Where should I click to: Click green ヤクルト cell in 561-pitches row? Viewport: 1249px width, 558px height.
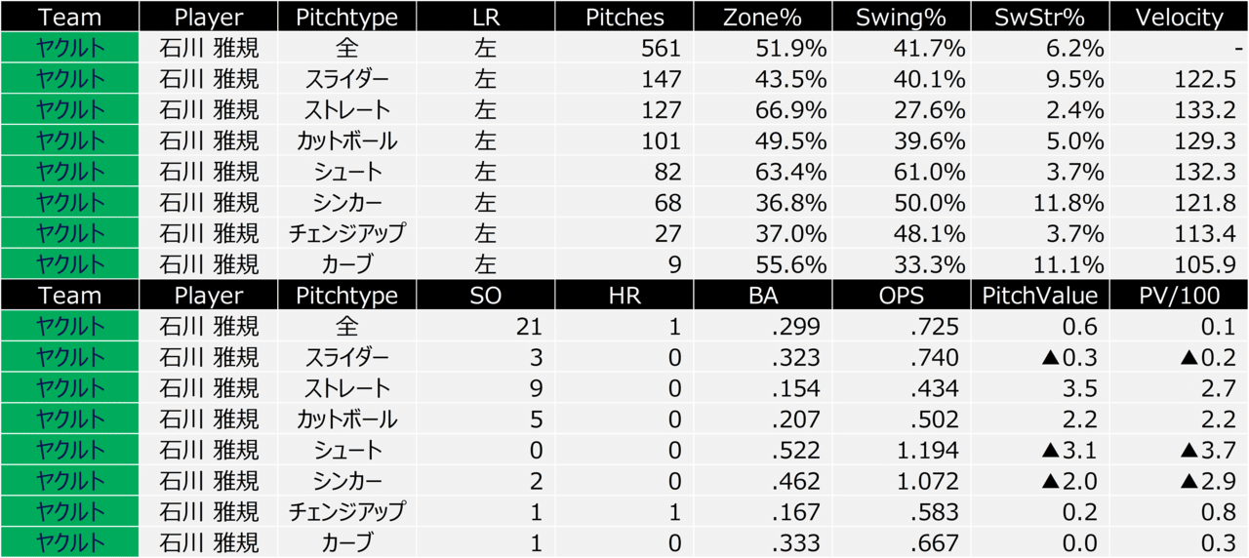69,48
